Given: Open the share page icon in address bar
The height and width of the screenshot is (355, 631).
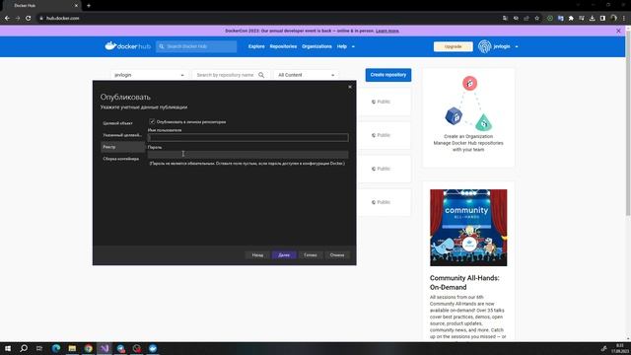Looking at the screenshot, I should click(526, 18).
